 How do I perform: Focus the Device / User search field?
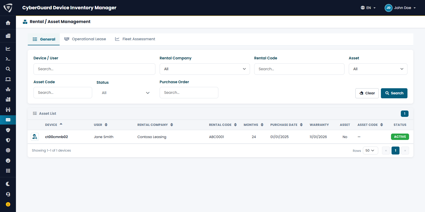tap(94, 69)
